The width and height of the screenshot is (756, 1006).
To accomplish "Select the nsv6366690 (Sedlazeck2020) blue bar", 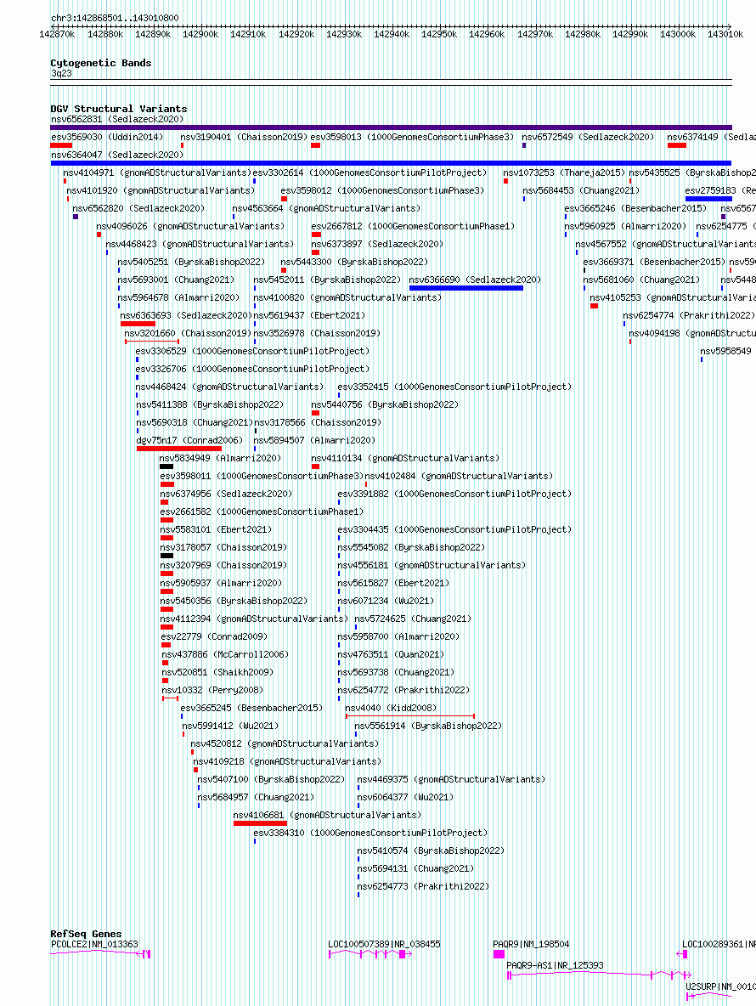I will [x=466, y=288].
